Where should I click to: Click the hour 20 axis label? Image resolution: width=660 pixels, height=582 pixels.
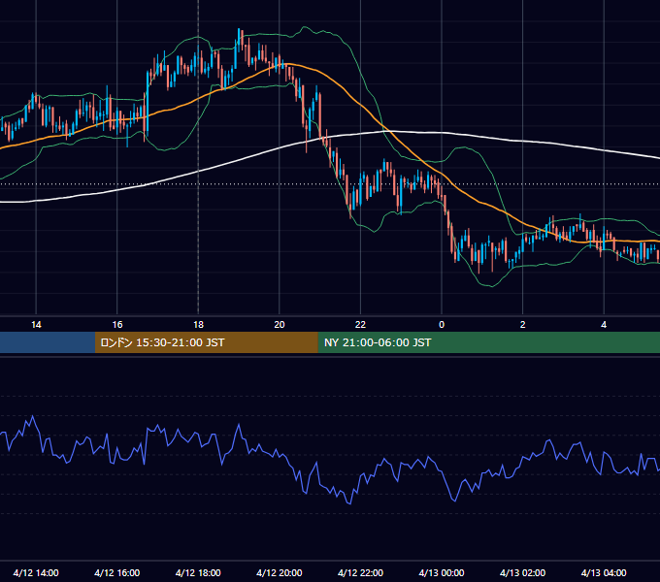[280, 325]
